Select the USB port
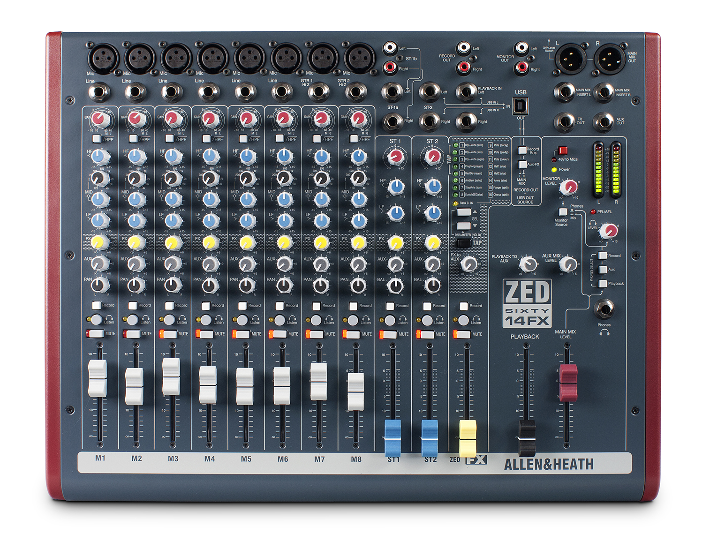 pyautogui.click(x=521, y=106)
